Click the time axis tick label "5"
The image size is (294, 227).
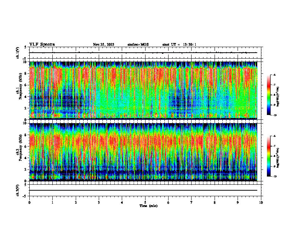pos(145,203)
